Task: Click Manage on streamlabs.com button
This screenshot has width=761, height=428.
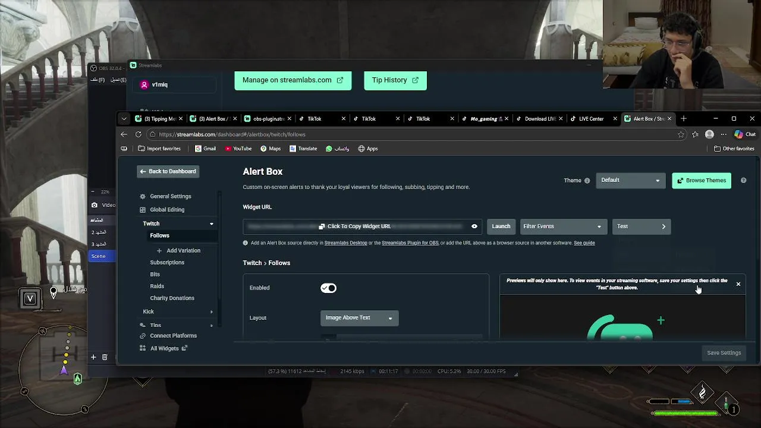Action: [x=293, y=80]
